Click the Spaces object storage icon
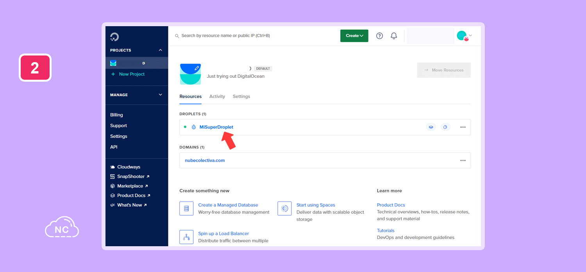Image resolution: width=586 pixels, height=272 pixels. click(x=285, y=208)
